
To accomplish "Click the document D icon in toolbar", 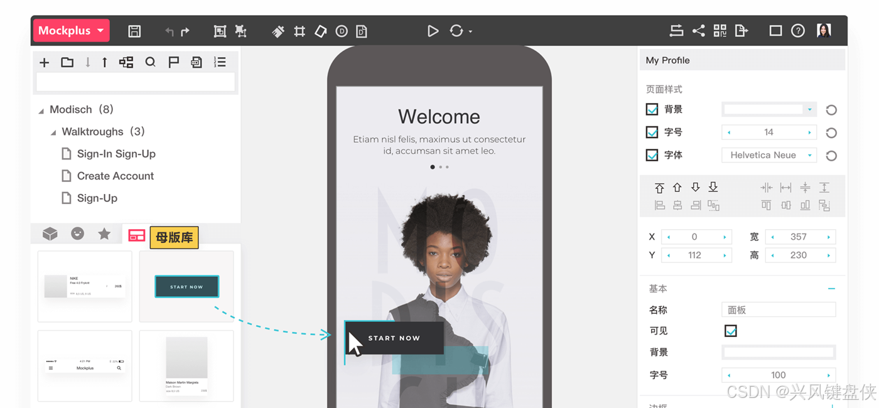I will coord(362,31).
